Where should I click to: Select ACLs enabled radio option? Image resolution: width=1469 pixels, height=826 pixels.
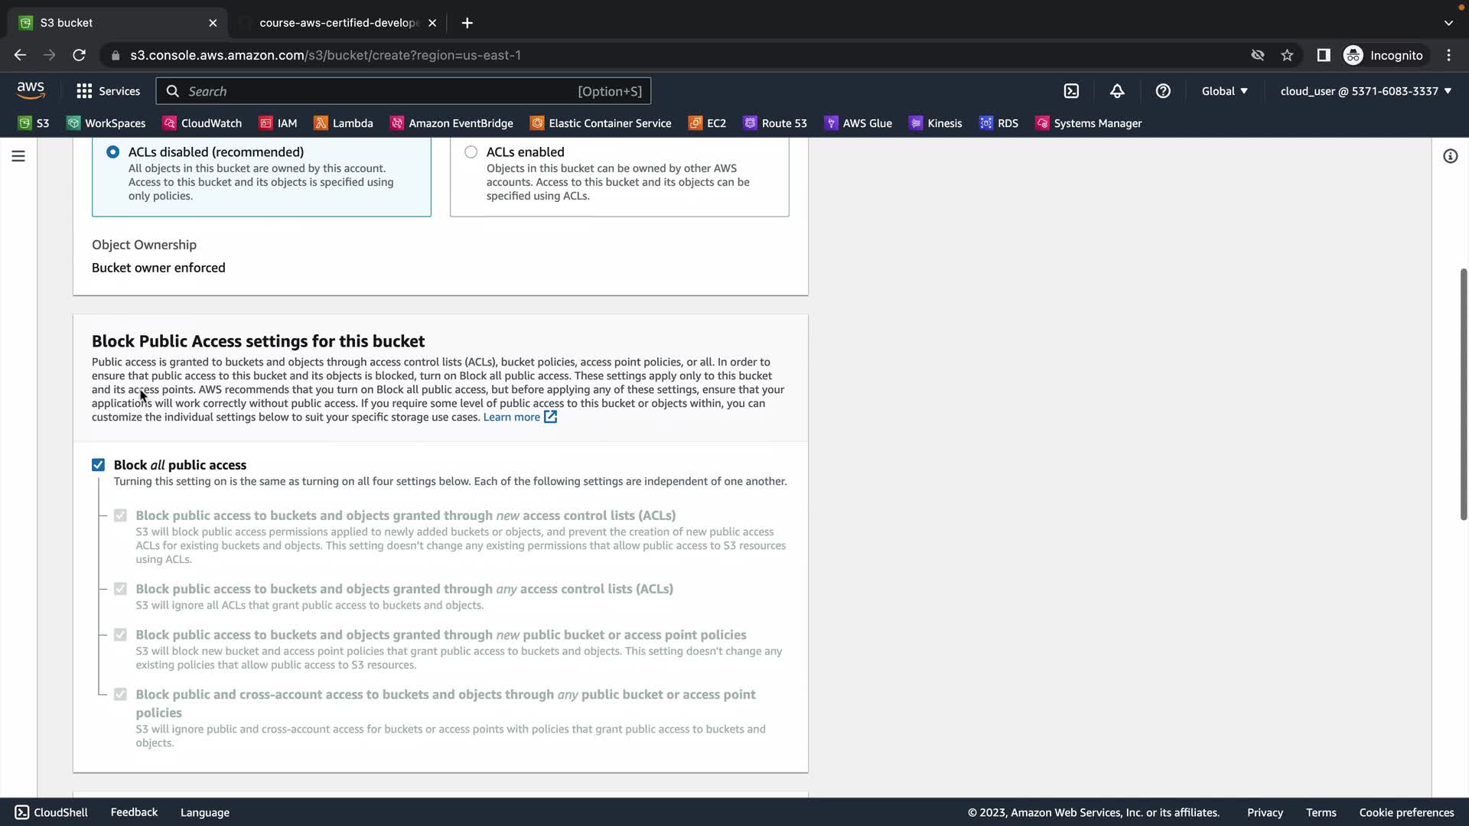click(x=471, y=152)
